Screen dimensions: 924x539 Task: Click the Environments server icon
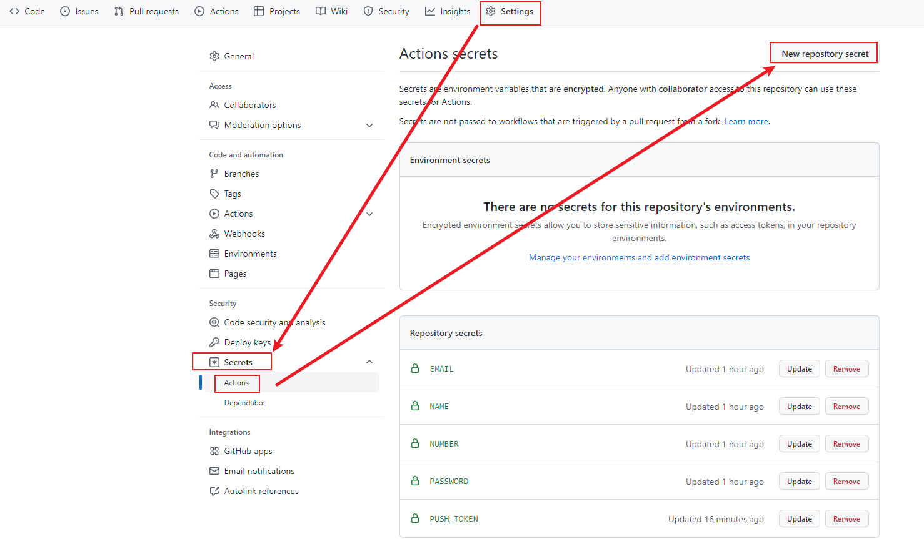[x=214, y=254]
